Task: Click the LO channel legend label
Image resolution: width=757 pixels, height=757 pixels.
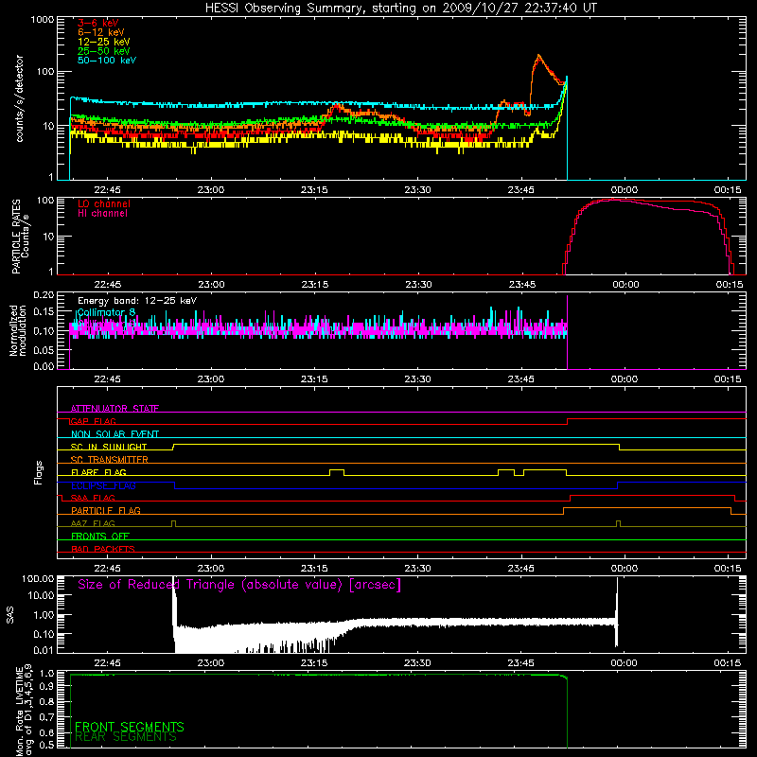Action: pos(104,203)
